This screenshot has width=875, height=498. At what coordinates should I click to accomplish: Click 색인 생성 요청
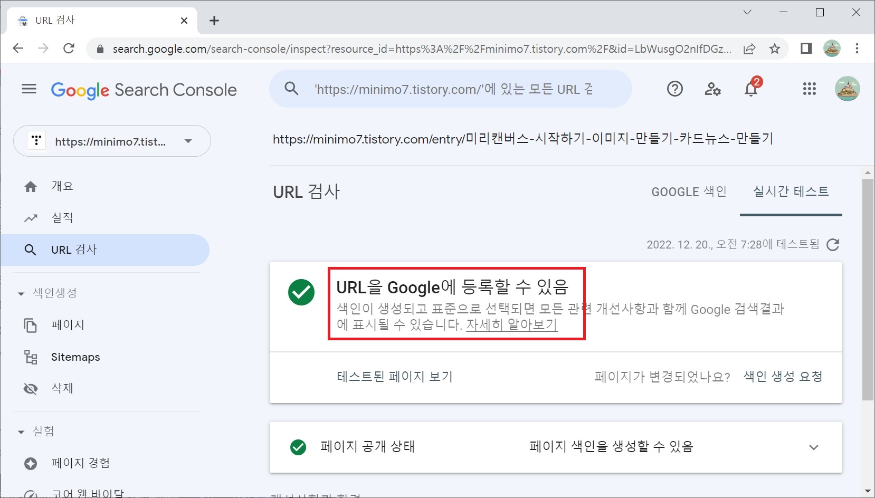coord(783,377)
